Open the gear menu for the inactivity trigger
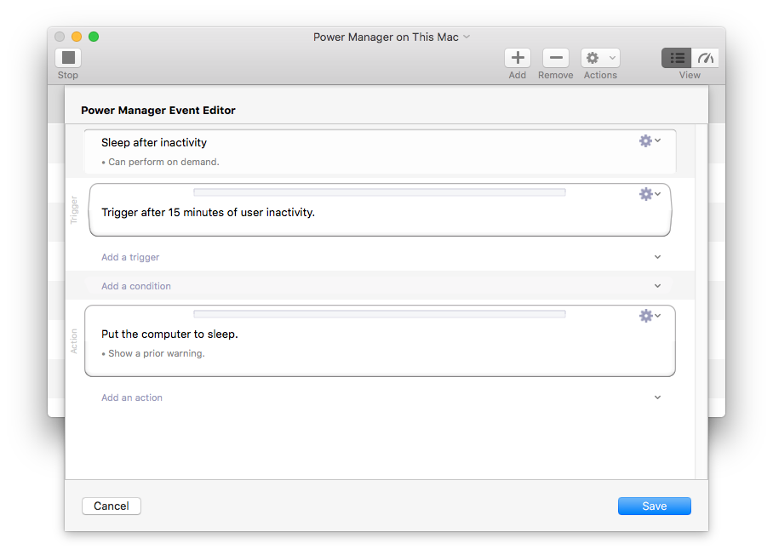The width and height of the screenshot is (773, 549). [x=650, y=194]
